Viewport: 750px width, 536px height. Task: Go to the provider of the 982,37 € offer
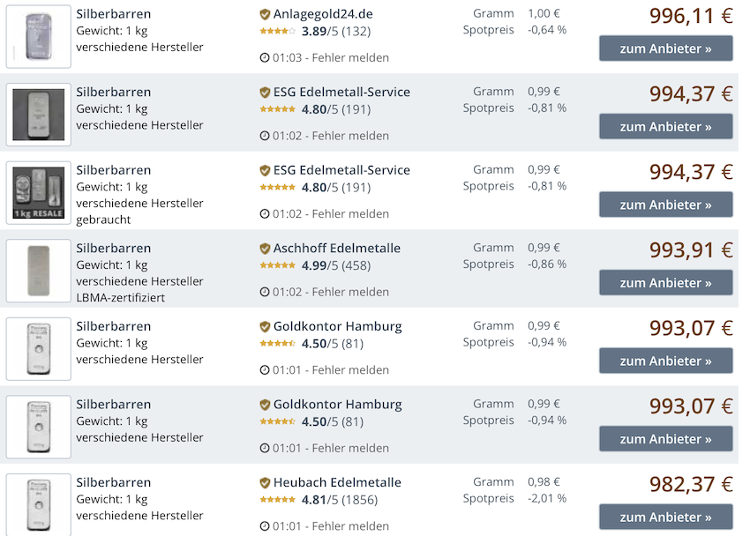click(665, 517)
